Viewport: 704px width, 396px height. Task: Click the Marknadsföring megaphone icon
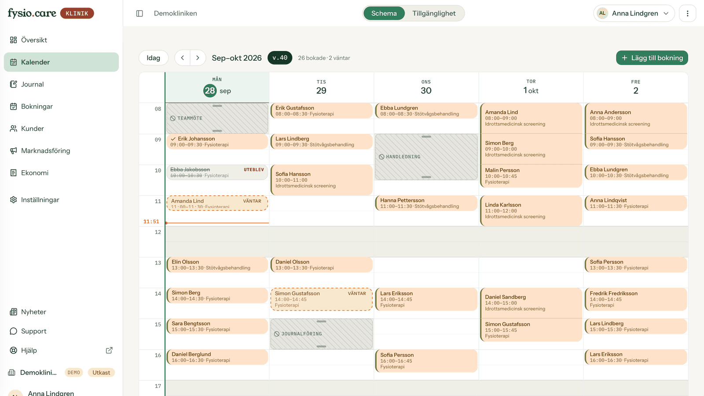click(14, 151)
